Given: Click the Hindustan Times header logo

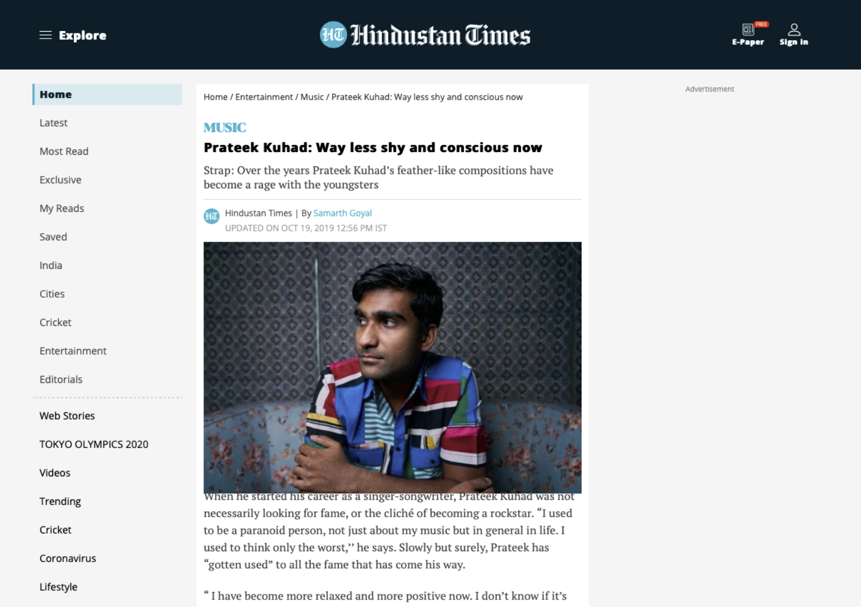Looking at the screenshot, I should [425, 35].
